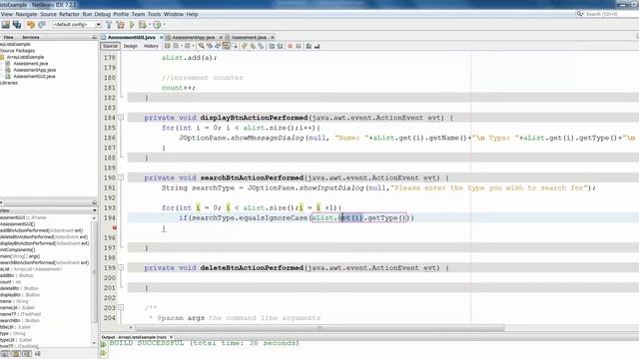Viewport: 639px width, 359px height.
Task: Click the IDE search field
Action: tap(607, 14)
